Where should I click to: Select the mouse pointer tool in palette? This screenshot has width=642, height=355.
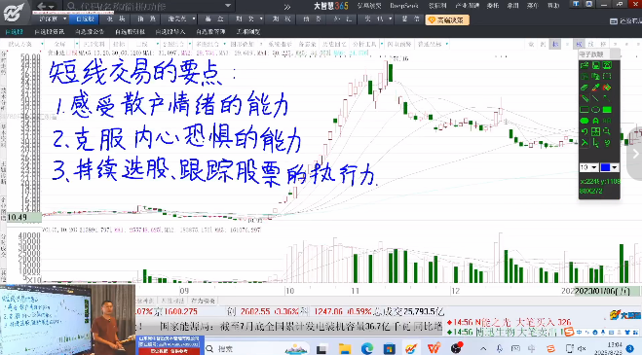click(596, 143)
